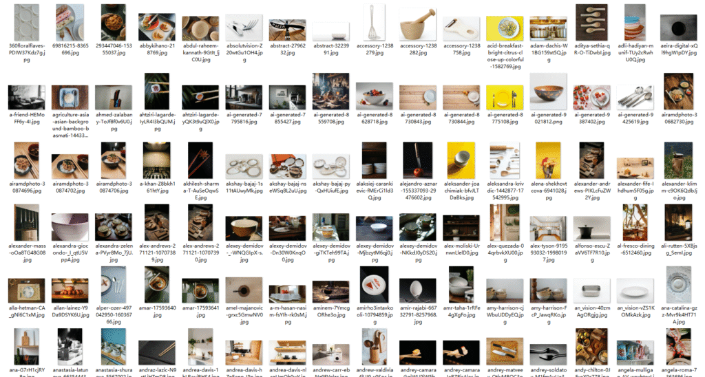Click the file name starting agriculture-asia-asian
This screenshot has height=377, width=705.
70,125
